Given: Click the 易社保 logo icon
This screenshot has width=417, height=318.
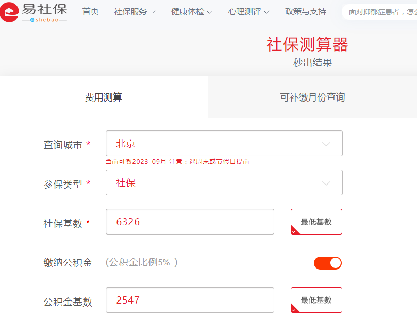Looking at the screenshot, I should (10, 12).
